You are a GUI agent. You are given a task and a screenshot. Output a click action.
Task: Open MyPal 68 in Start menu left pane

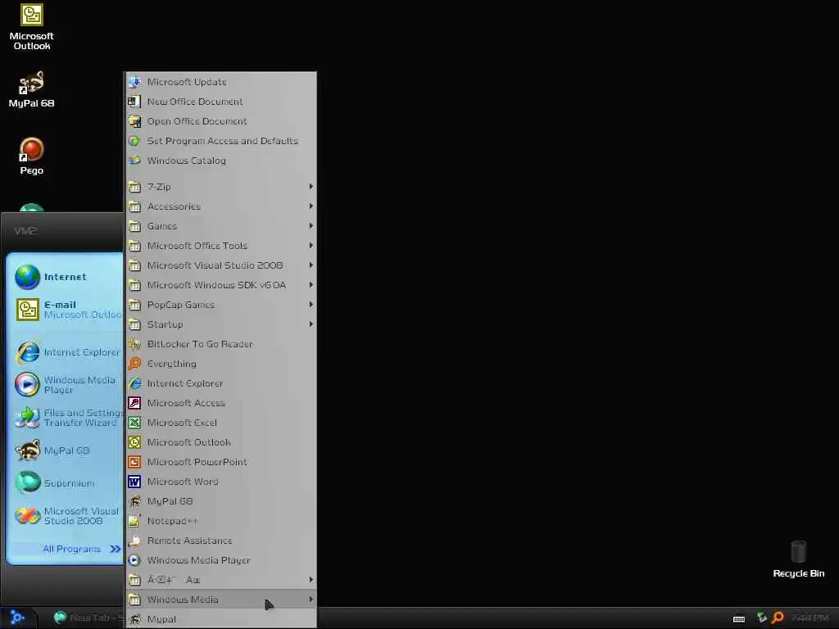[67, 450]
